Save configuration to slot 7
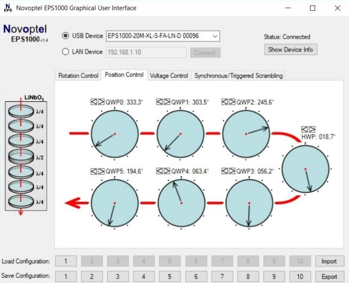Screen dimensions: 349x283 pyautogui.click(x=222, y=276)
